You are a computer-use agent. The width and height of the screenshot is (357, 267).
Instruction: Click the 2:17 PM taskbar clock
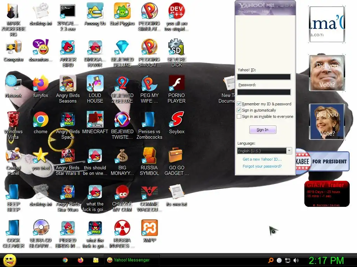point(326,260)
